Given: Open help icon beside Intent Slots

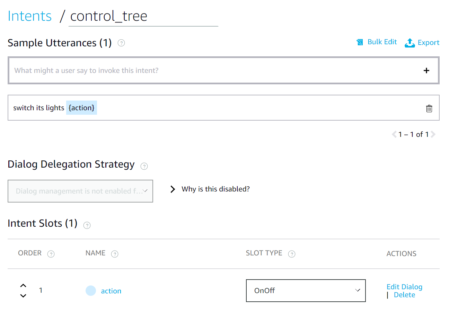Looking at the screenshot, I should point(87,225).
